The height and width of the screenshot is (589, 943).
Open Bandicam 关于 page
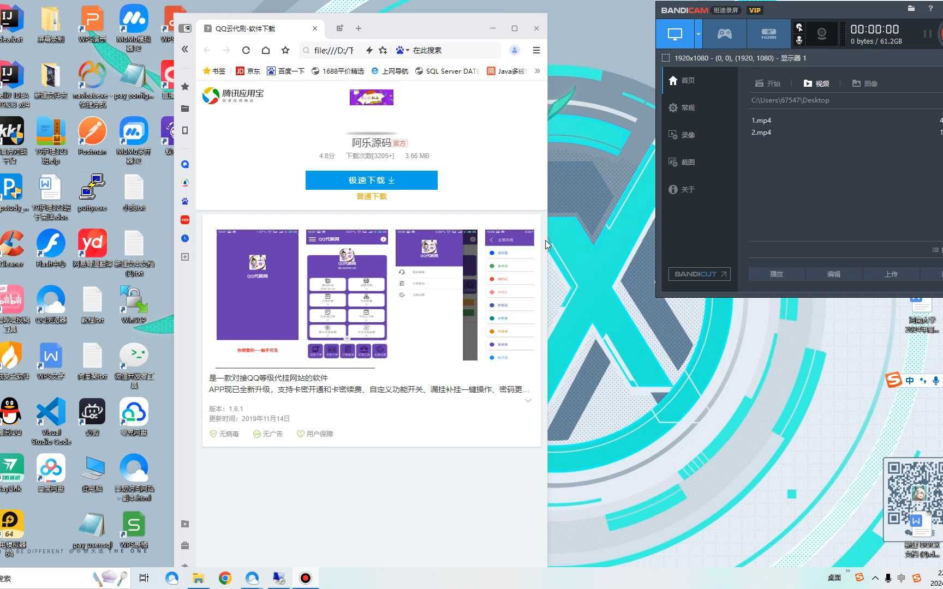(x=682, y=189)
